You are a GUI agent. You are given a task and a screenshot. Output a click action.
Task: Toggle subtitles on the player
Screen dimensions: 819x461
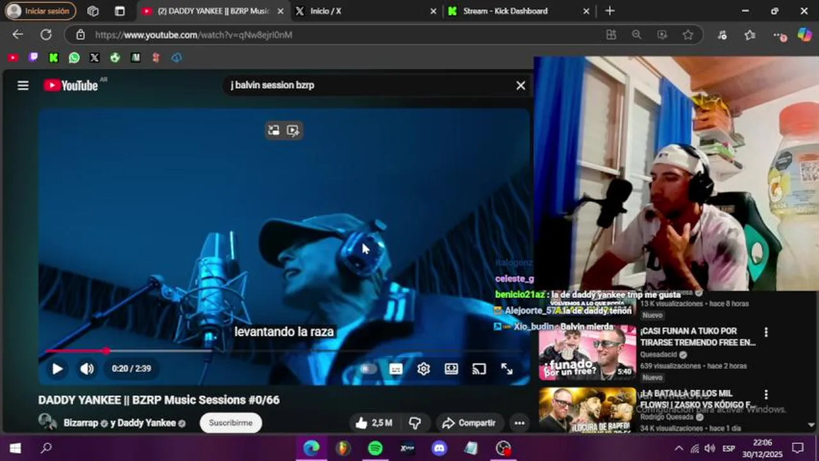point(396,369)
